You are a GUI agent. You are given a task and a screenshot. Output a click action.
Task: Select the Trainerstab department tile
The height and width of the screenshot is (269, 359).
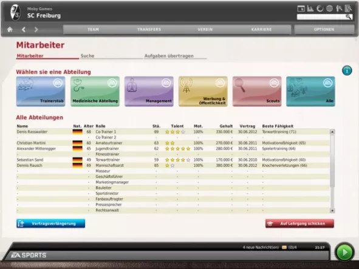click(x=41, y=91)
